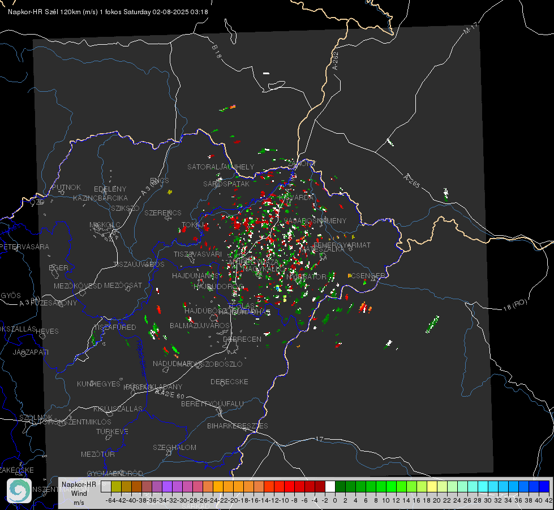This screenshot has height=510, width=554.
Task: Click the MEZOTUR label
Action: tap(97, 454)
